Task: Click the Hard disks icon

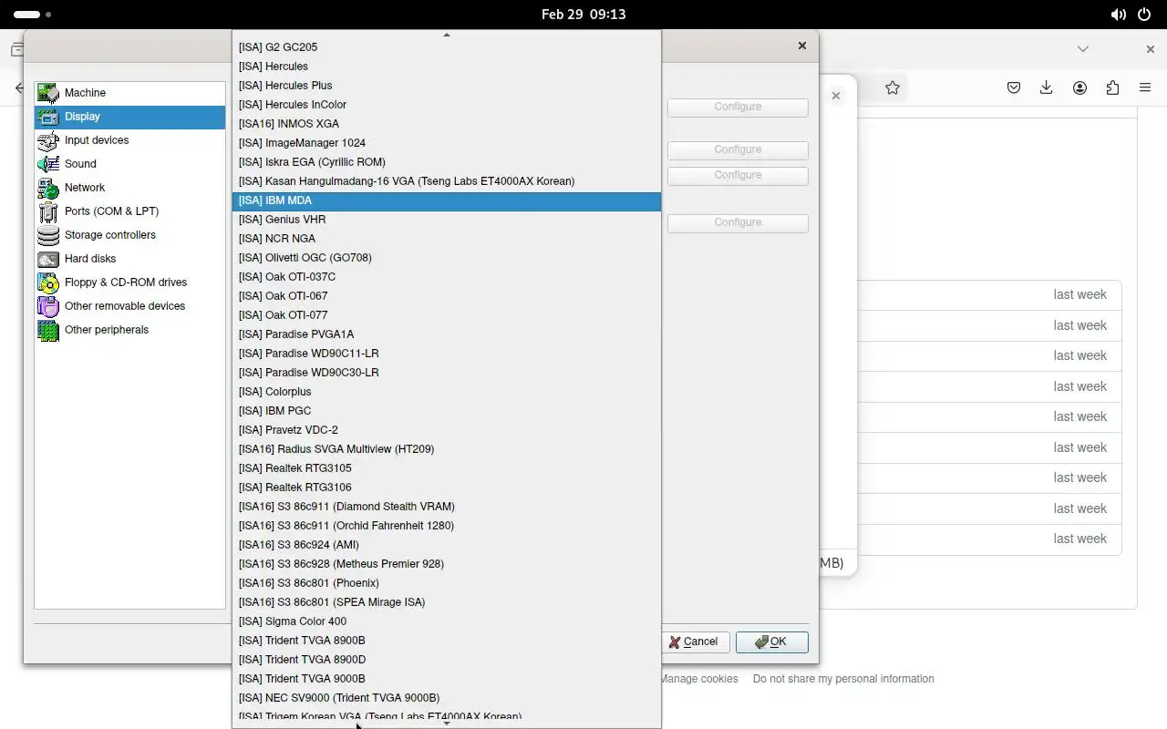Action: [48, 259]
